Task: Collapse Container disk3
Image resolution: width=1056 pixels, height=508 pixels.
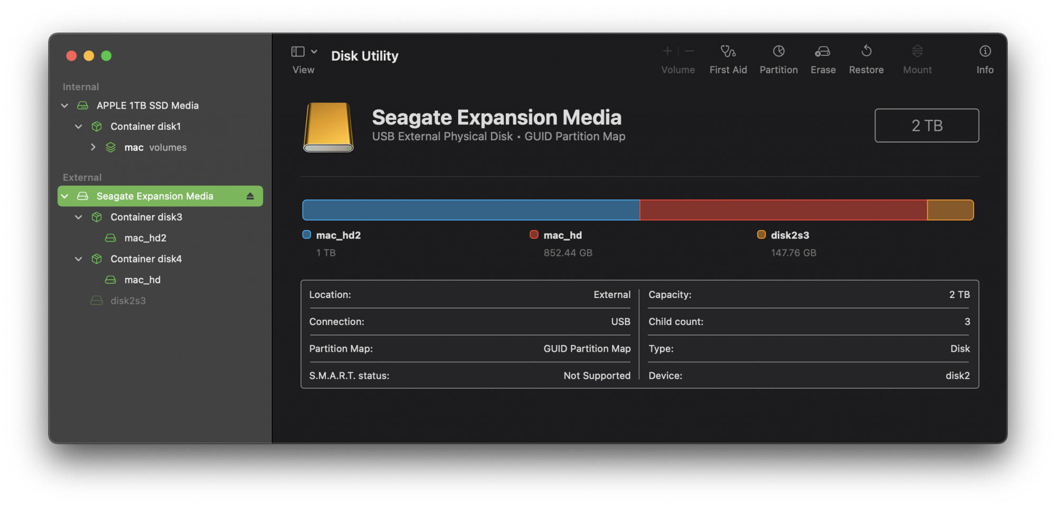Action: click(x=79, y=217)
